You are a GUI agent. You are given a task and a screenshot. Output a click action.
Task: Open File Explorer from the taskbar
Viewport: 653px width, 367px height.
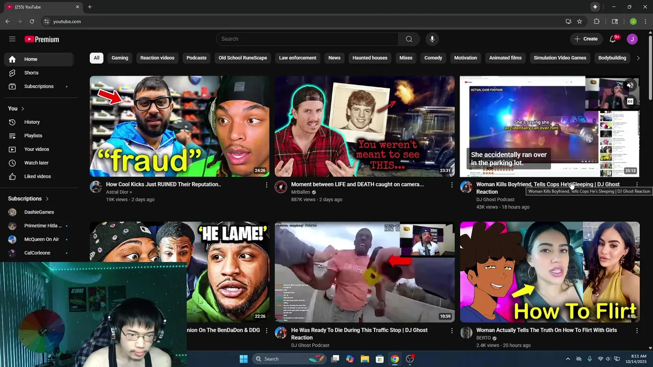pyautogui.click(x=365, y=359)
